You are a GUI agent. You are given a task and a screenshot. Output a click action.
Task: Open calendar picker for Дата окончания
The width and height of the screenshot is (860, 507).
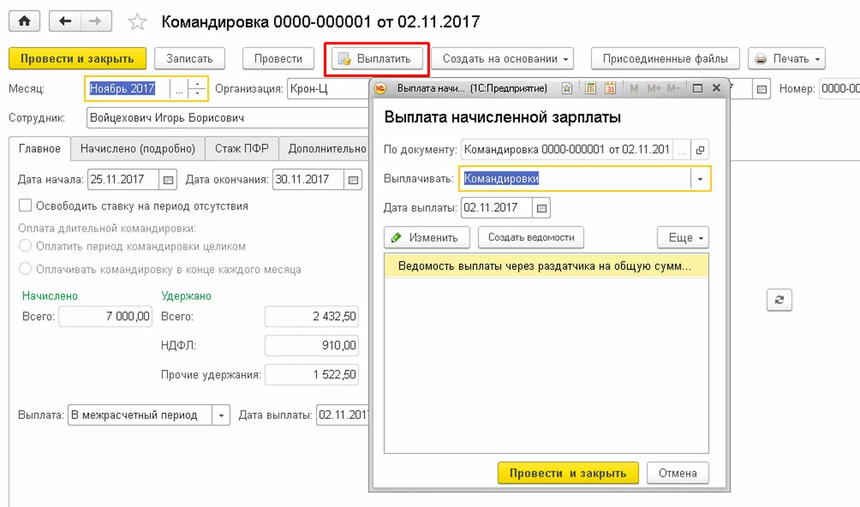(x=353, y=179)
